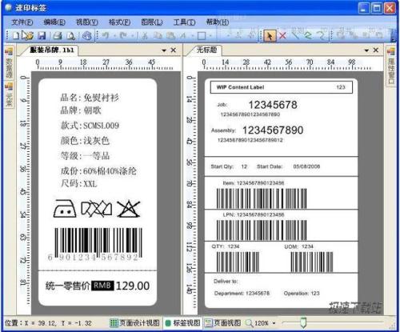Viewport: 400px width, 332px height.
Task: Expand toolbar overflow at right edge
Action: click(x=394, y=35)
